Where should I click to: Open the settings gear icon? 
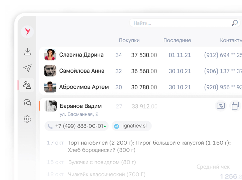tap(27, 119)
